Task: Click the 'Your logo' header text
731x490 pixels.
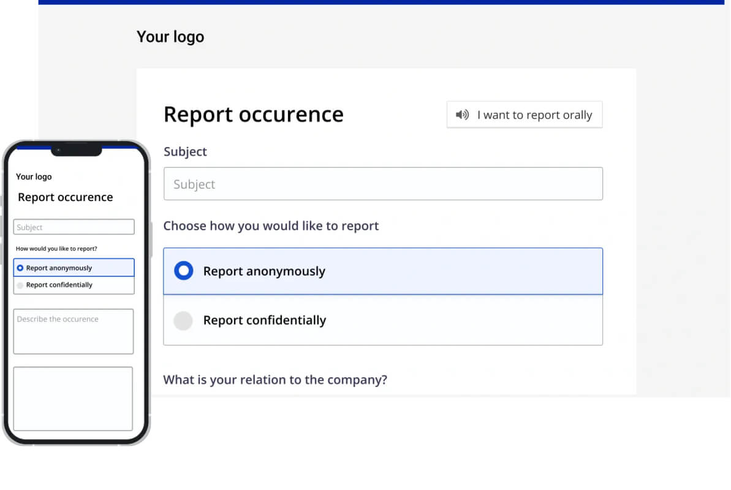Action: point(170,37)
